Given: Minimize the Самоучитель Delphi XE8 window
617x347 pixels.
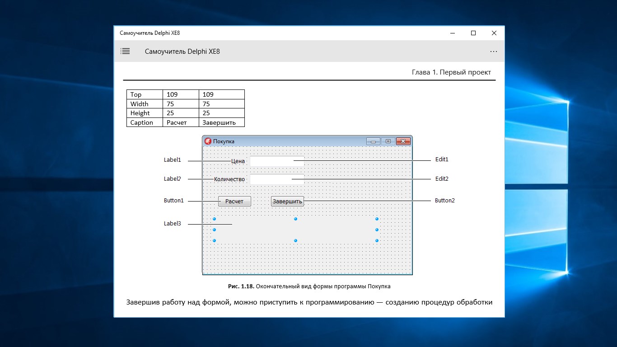Looking at the screenshot, I should pos(453,33).
